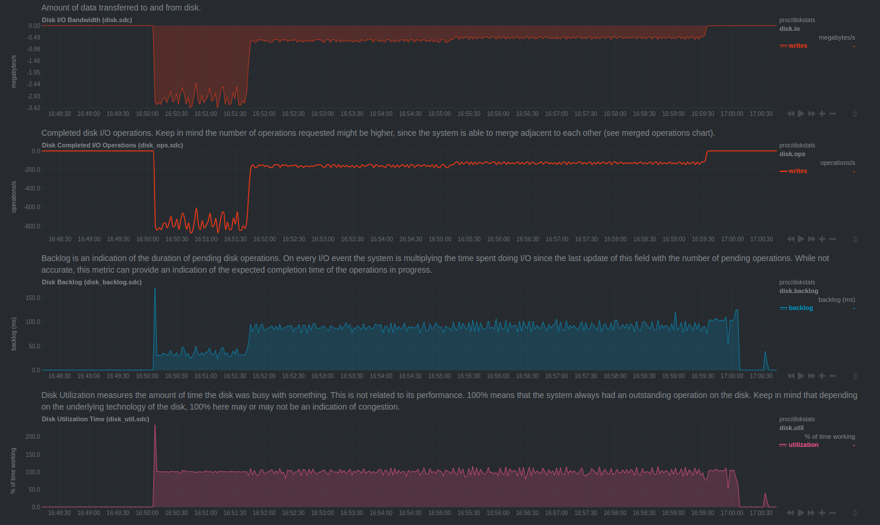The width and height of the screenshot is (880, 525).
Task: Pan the Disk Utilization Time chart left
Action: pyautogui.click(x=791, y=513)
